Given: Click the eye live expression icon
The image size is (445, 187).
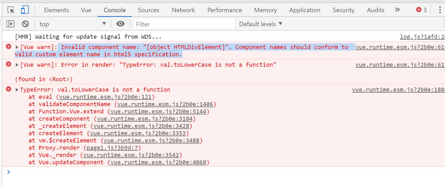Looking at the screenshot, I should (120, 24).
